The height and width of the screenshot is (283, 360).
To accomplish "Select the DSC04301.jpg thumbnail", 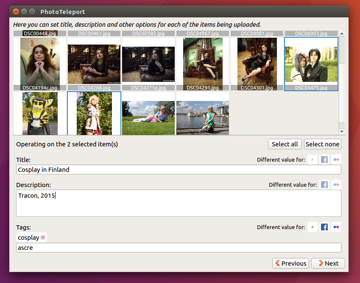I will pos(257,64).
